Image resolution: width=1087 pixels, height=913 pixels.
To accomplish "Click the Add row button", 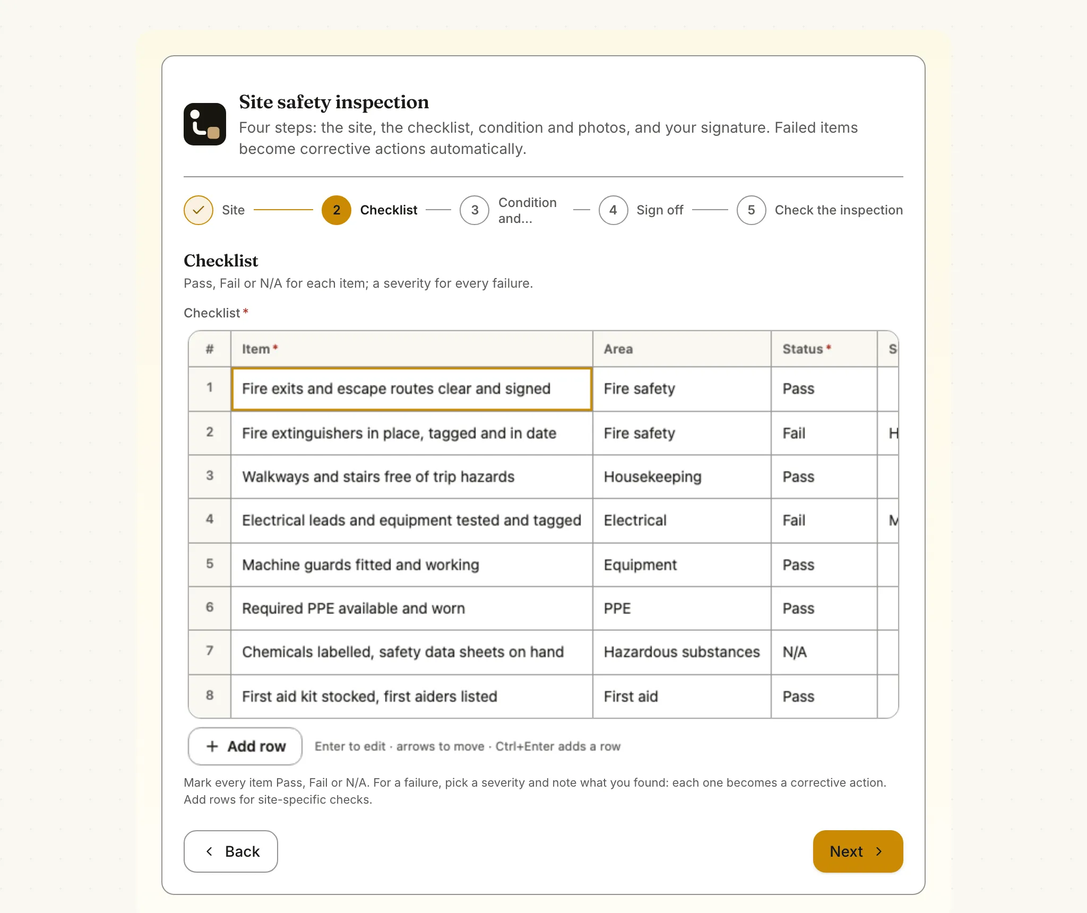I will [x=245, y=746].
